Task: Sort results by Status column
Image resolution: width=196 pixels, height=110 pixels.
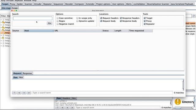Action: pyautogui.click(x=108, y=31)
